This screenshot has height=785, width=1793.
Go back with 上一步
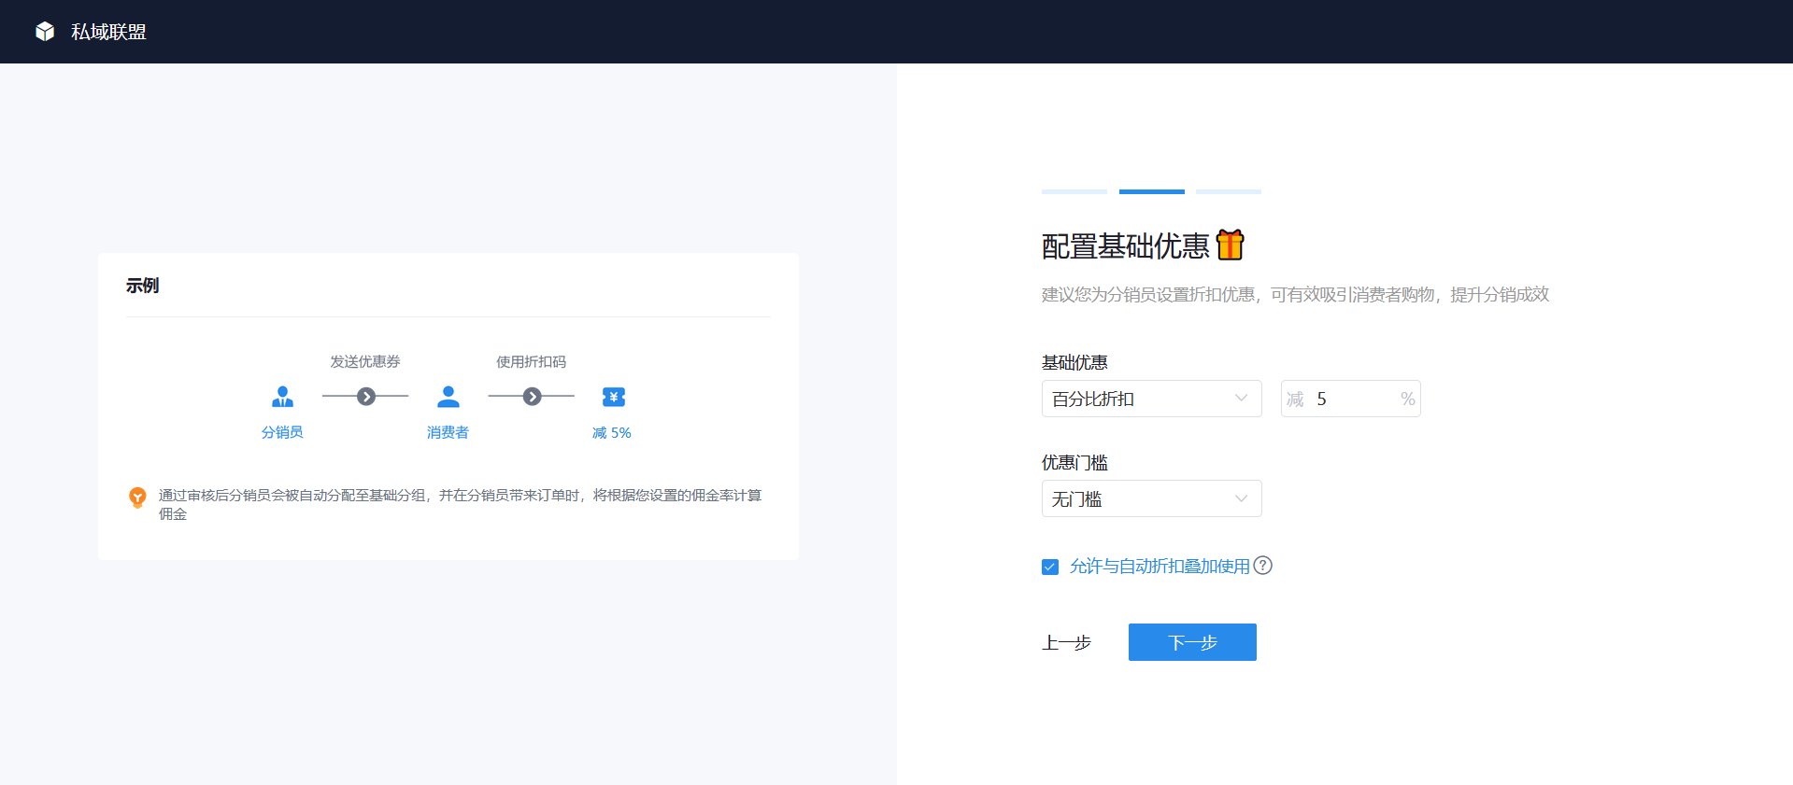pos(1066,642)
